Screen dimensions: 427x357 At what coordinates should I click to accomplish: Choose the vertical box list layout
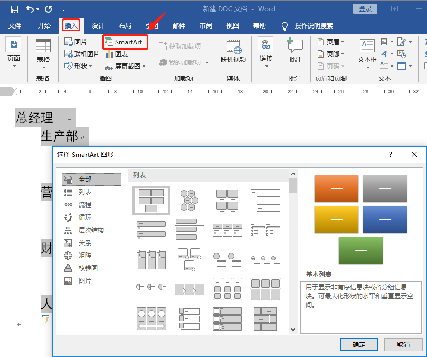pos(189,230)
